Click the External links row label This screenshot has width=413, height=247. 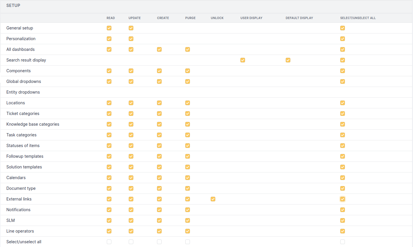pos(19,199)
